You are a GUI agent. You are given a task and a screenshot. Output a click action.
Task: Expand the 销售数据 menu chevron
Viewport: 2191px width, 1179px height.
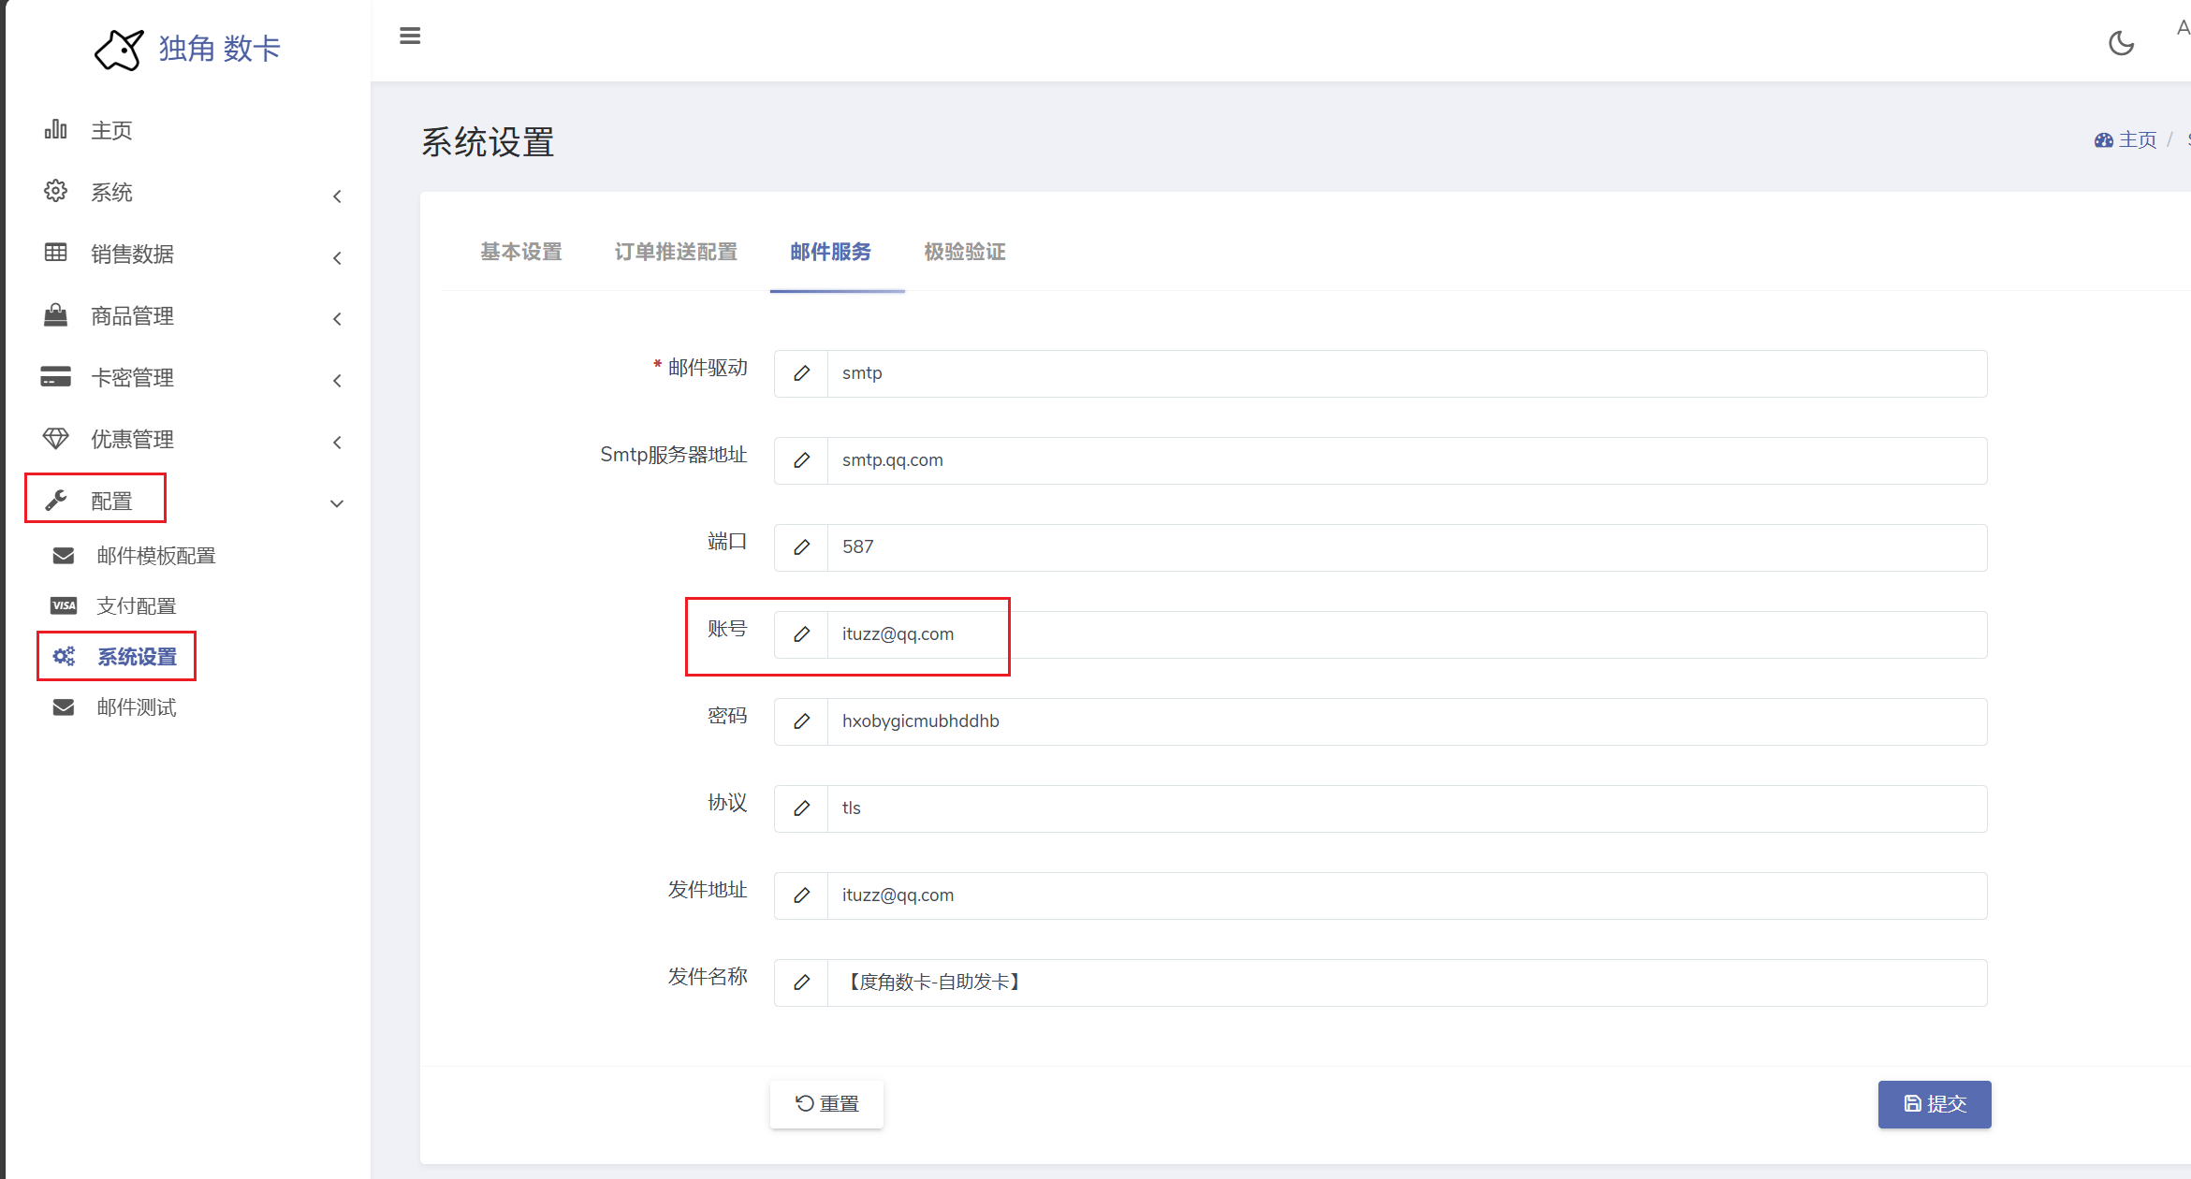tap(337, 257)
